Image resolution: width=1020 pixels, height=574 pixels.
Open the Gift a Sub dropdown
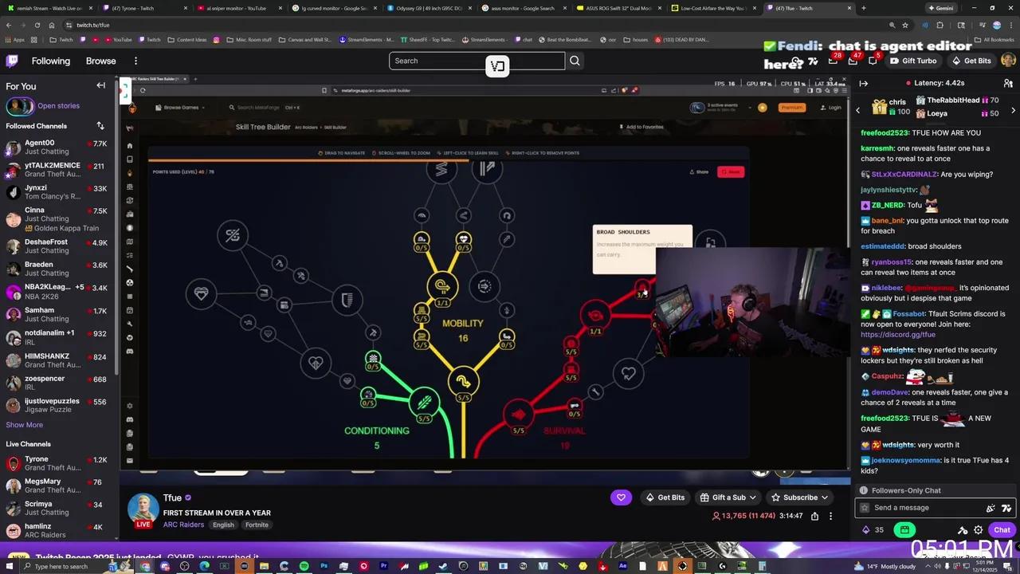click(x=728, y=497)
